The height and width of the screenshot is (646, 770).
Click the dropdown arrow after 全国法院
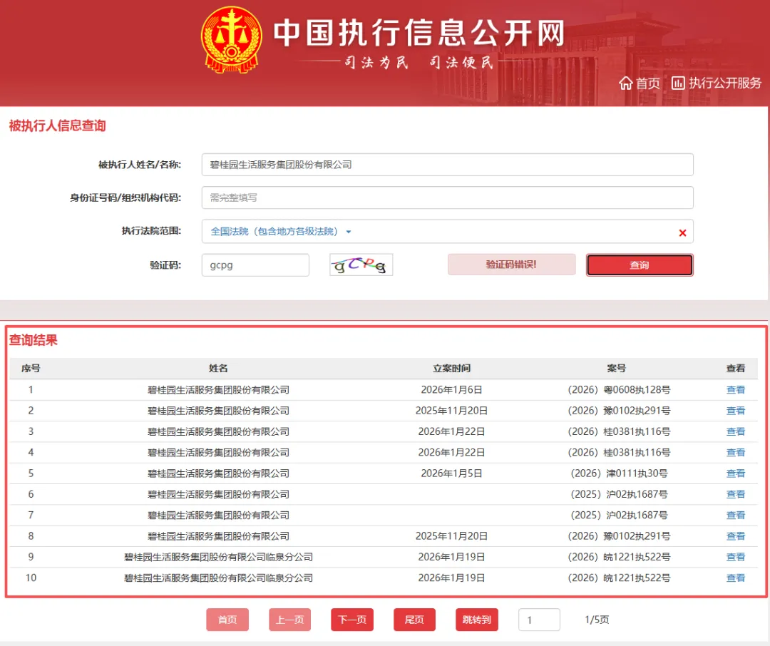point(349,232)
